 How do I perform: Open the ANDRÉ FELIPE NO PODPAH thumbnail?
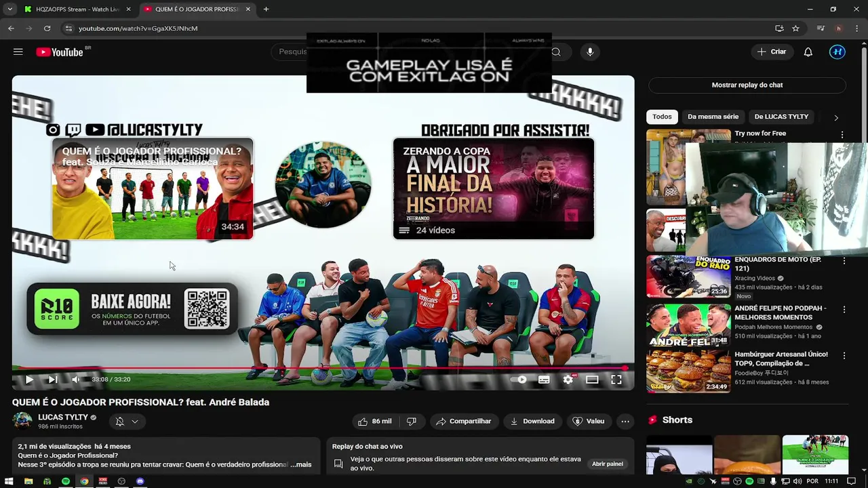[x=688, y=325]
